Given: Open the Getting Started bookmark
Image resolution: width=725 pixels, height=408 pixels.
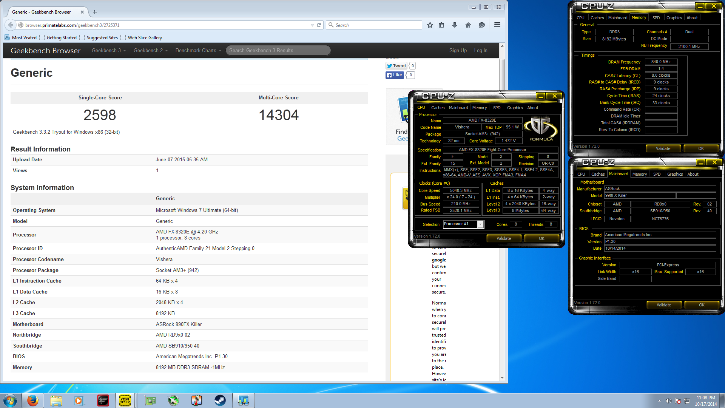Looking at the screenshot, I should pyautogui.click(x=58, y=37).
